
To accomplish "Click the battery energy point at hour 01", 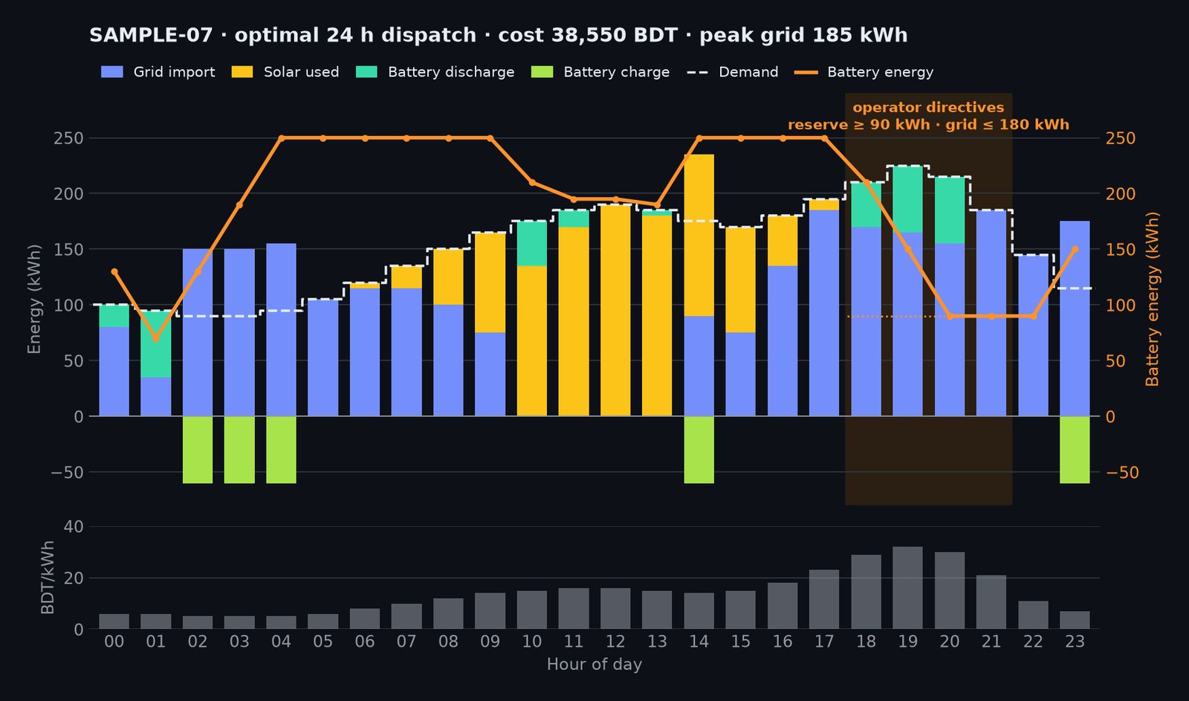I will click(156, 338).
